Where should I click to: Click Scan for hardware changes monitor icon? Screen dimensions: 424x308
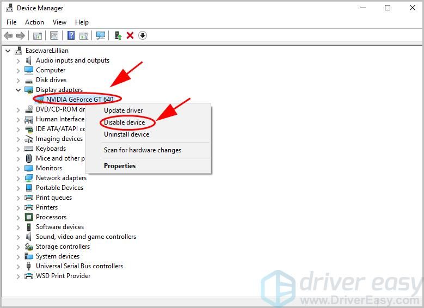point(101,35)
